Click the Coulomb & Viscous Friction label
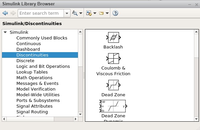 (113, 71)
